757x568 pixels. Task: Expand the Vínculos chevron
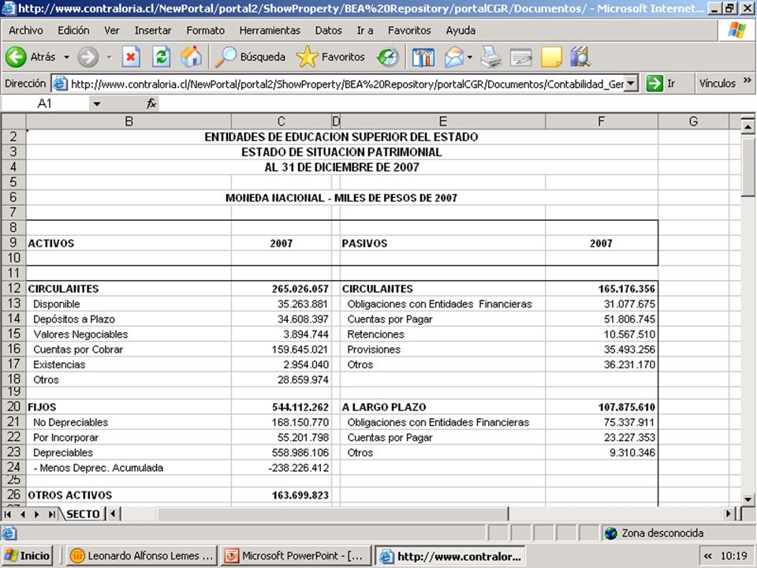748,80
